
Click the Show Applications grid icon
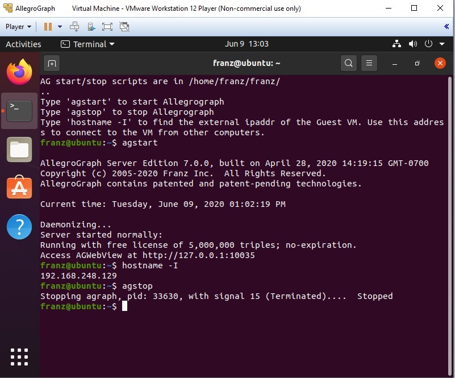(x=19, y=357)
